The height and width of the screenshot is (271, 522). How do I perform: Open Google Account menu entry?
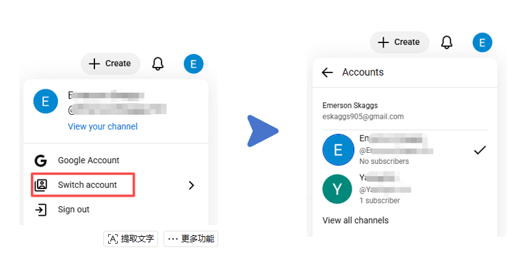(x=88, y=160)
